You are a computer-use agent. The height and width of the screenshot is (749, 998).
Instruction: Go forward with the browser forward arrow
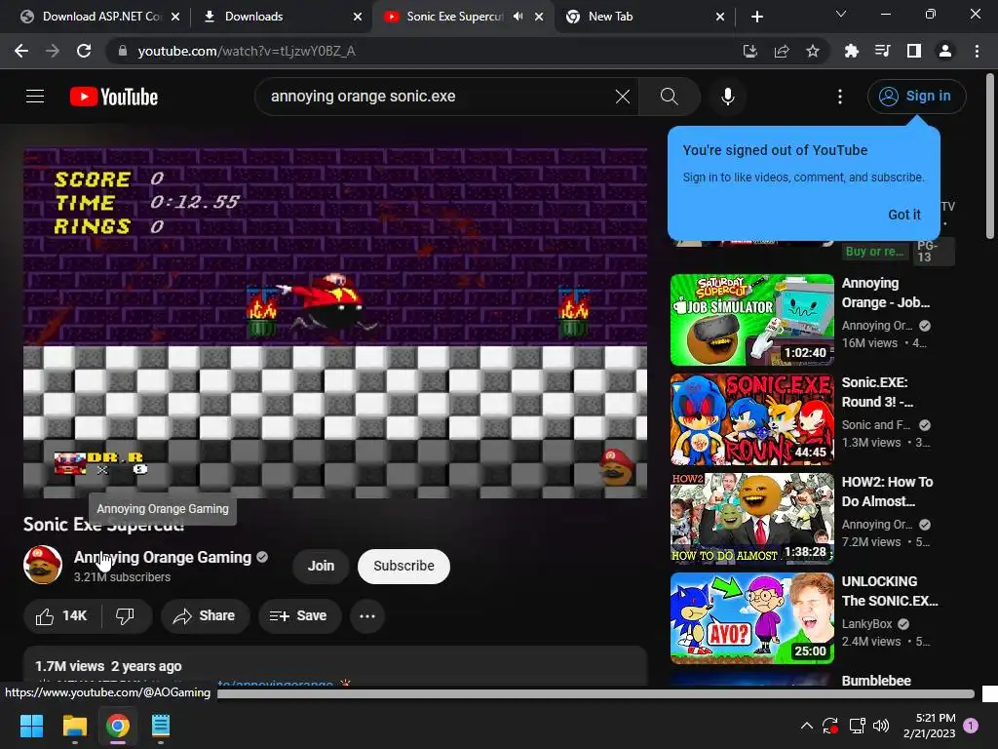[53, 51]
